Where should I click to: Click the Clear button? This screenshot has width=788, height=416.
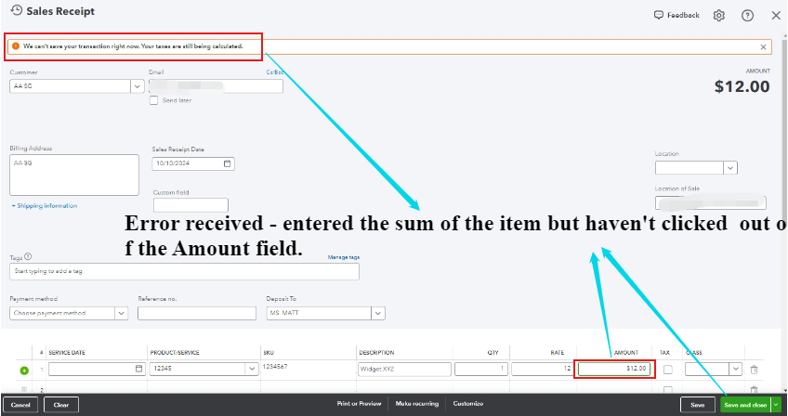(60, 405)
